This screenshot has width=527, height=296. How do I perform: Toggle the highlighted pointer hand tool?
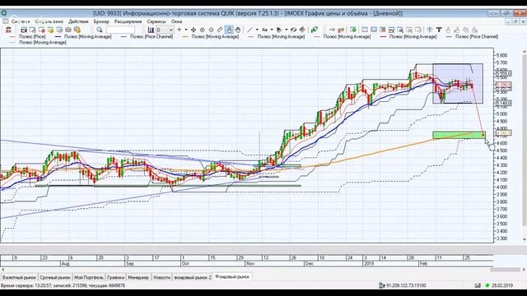coord(229,30)
